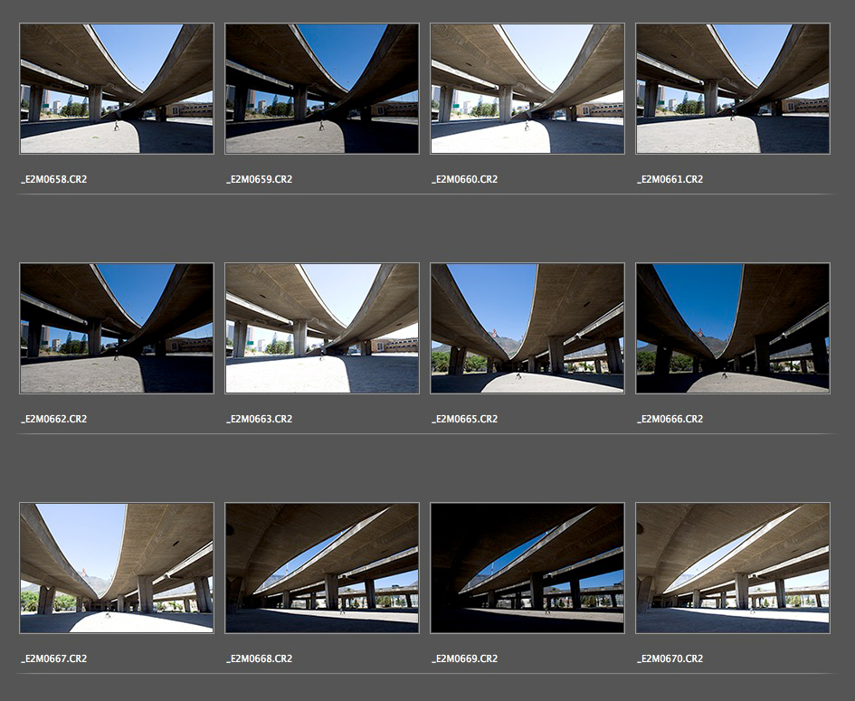The image size is (855, 701).
Task: Select the _E2M0670.CR2 filename caption
Action: point(670,658)
